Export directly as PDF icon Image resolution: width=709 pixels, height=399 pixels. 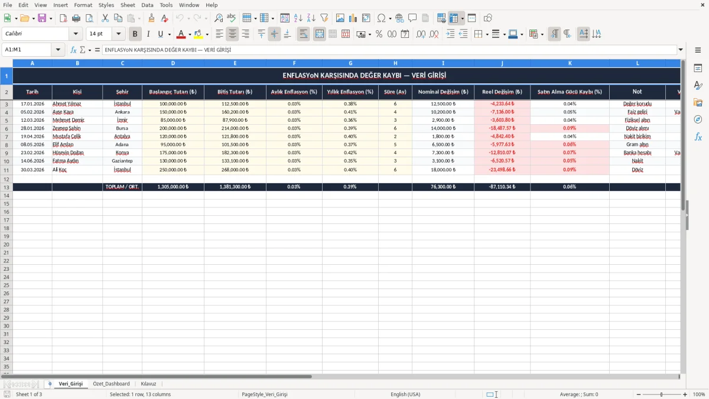[63, 18]
